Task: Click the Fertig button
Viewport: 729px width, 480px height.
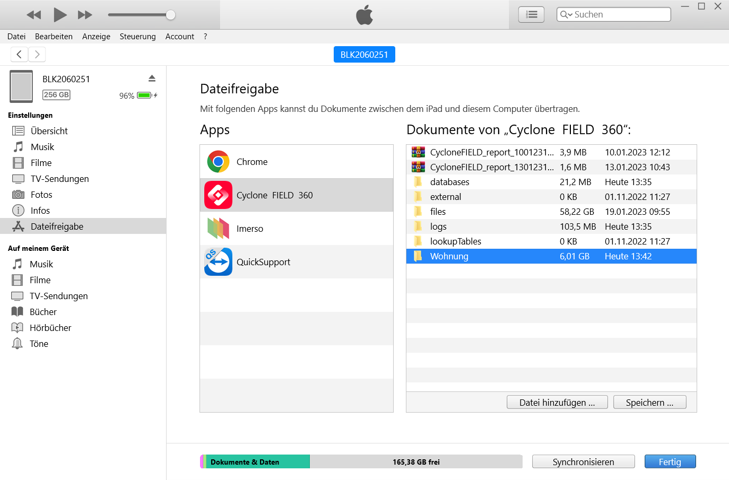Action: tap(670, 462)
